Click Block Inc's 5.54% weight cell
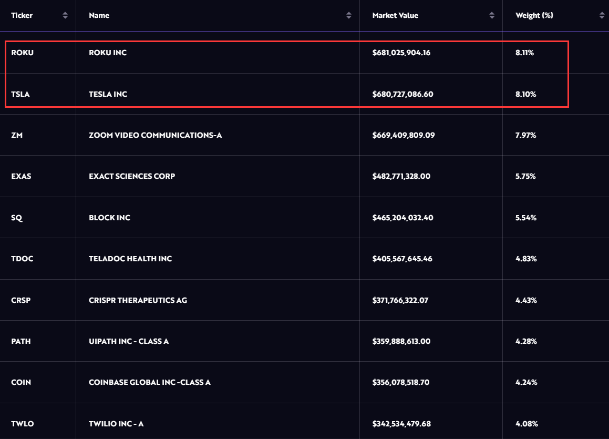 [x=526, y=218]
